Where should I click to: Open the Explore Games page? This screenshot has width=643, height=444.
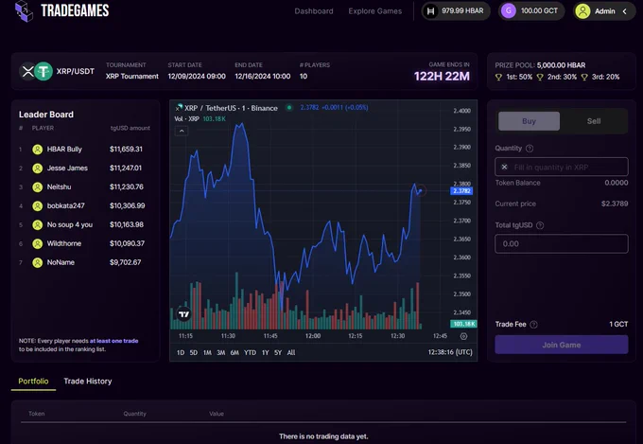[375, 11]
